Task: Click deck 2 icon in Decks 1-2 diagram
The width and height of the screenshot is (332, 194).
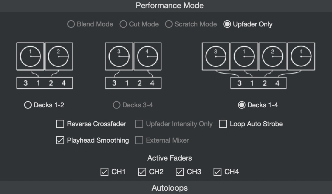Action: [59, 57]
